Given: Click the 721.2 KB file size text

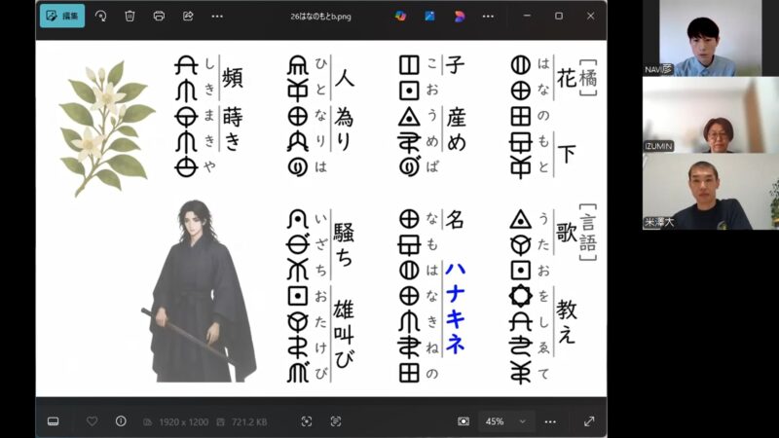Looking at the screenshot, I should click(x=249, y=422).
